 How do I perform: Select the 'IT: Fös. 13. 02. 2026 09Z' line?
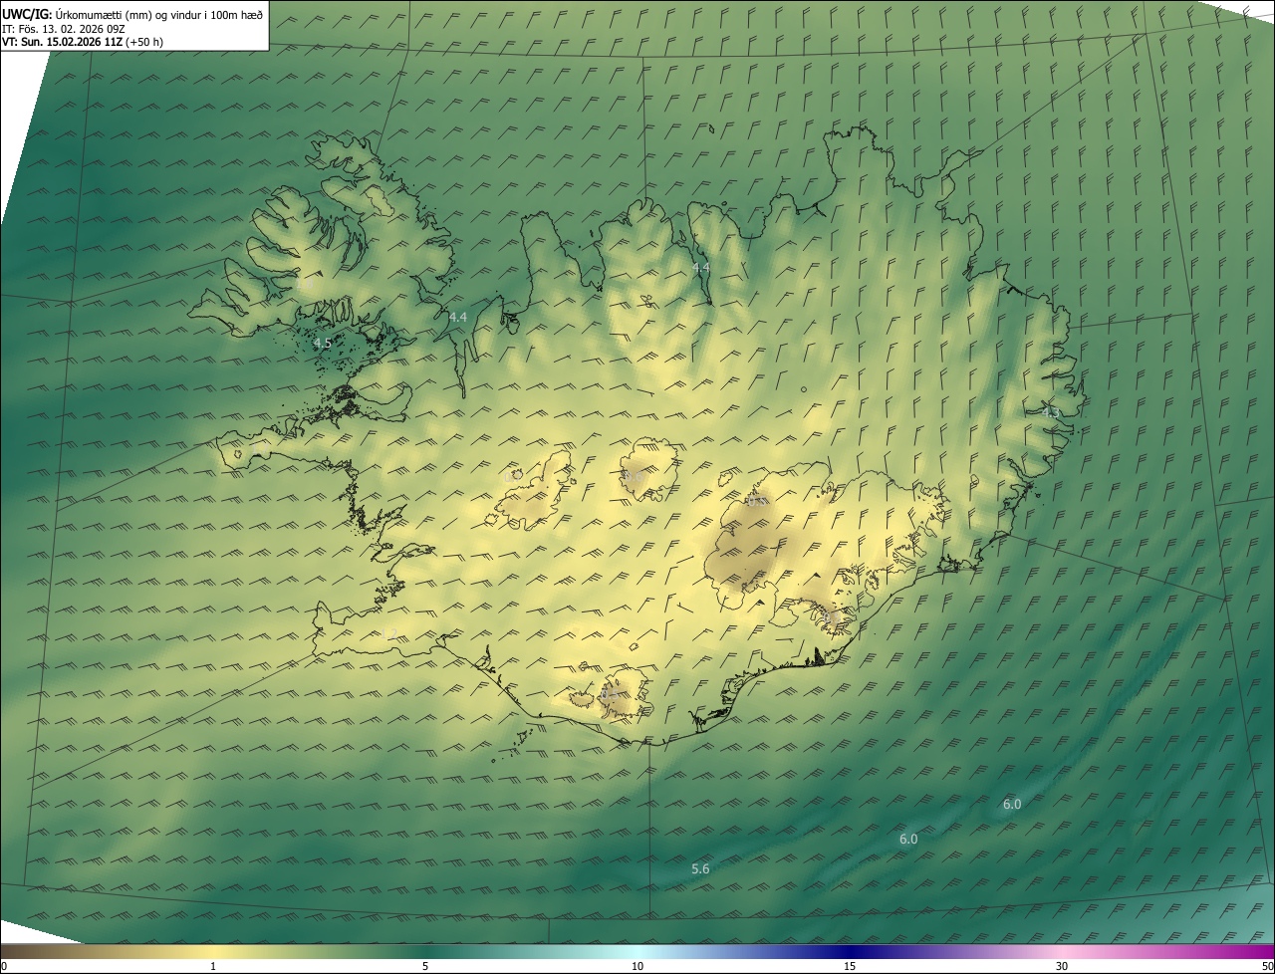tap(63, 28)
